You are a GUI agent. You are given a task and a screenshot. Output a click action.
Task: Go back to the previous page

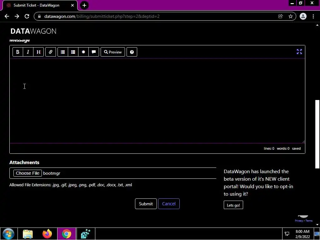click(7, 16)
